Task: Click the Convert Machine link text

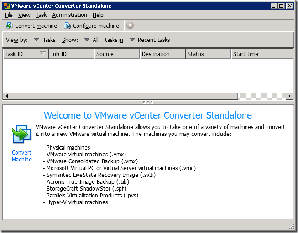Action: (x=21, y=156)
